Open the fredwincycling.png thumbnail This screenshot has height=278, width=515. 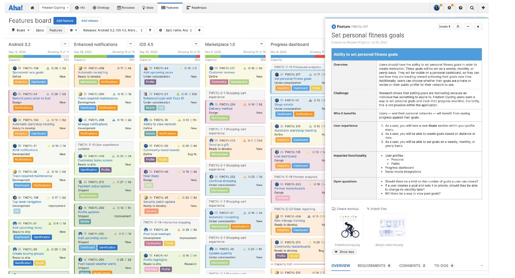pyautogui.click(x=349, y=228)
